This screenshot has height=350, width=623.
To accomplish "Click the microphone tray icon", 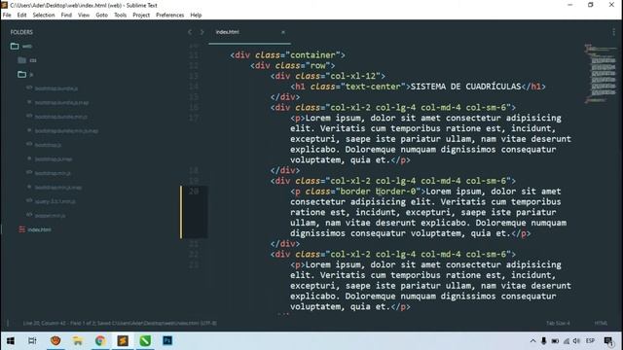I will (543, 341).
